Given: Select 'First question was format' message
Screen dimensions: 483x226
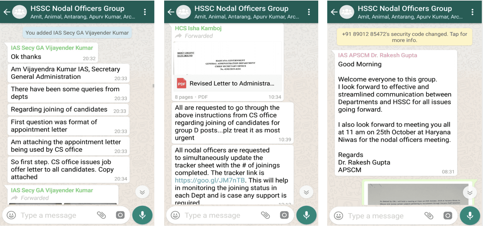Looking at the screenshot, I should point(68,126).
